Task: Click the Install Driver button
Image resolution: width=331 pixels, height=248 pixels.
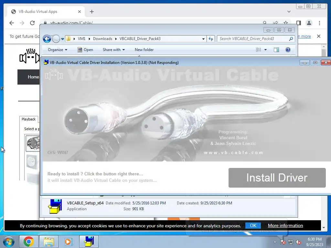Action: [x=277, y=178]
